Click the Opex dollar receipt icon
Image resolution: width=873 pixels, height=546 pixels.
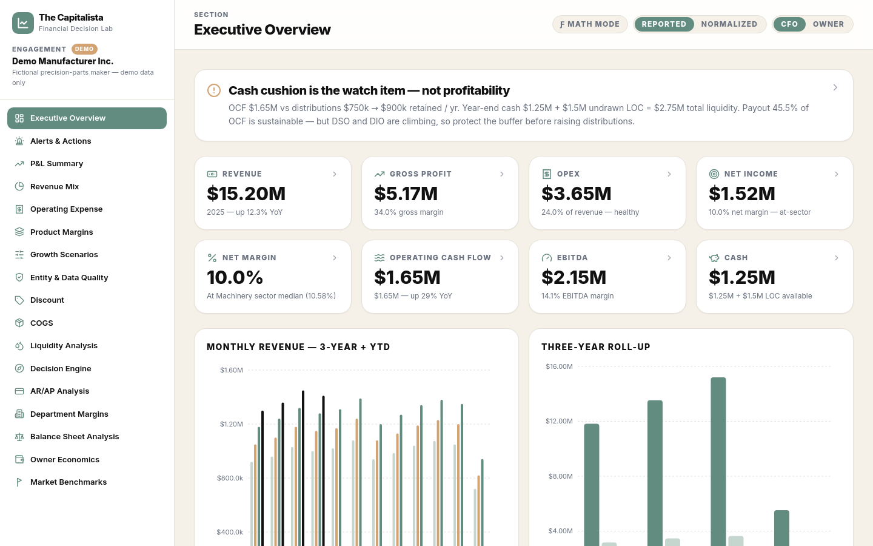coord(547,174)
